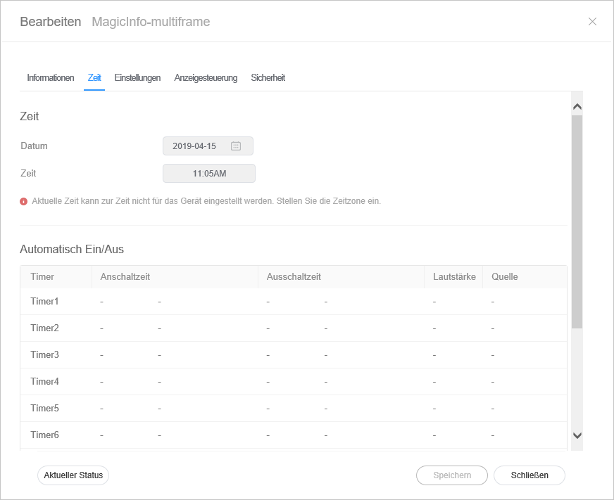The image size is (614, 500).
Task: Close the Bearbeiten dialog with X icon
Action: (592, 22)
